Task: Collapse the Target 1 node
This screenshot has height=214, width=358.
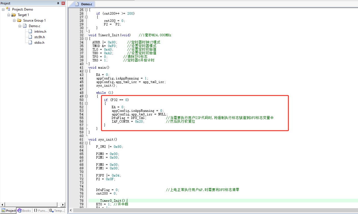Action: pos(9,15)
